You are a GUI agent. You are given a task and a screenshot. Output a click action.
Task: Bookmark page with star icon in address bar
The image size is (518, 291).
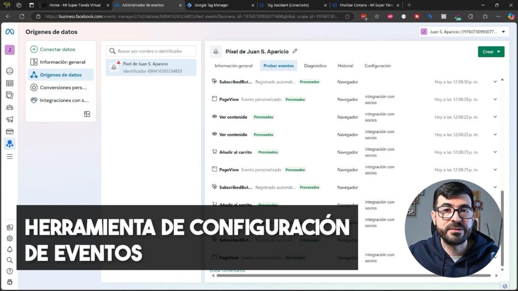[x=347, y=16]
